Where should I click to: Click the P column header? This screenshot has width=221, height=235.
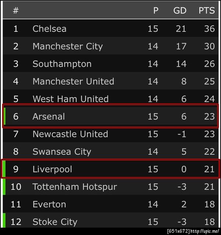click(x=156, y=11)
